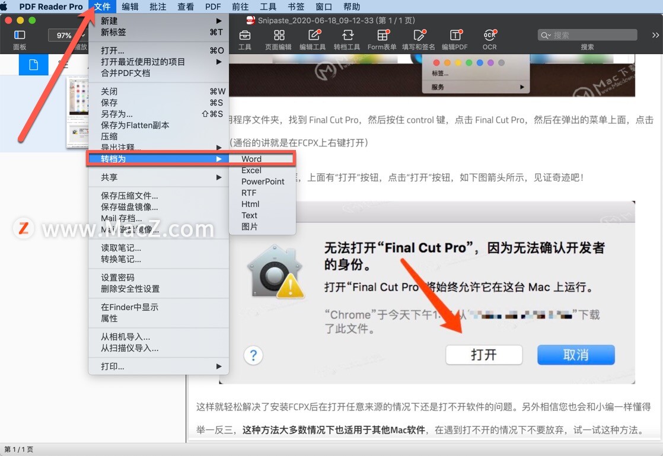Open the 帮助 menu
The height and width of the screenshot is (456, 663).
pos(352,7)
